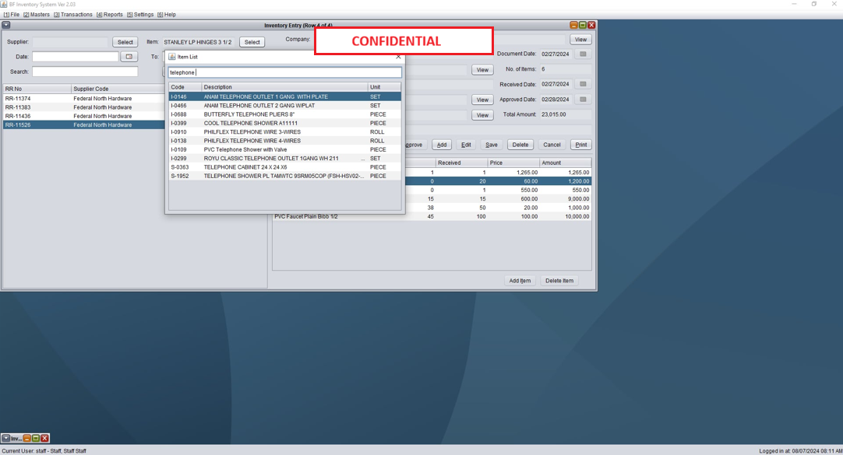843x455 pixels.
Task: Open the File menu
Action: pyautogui.click(x=11, y=15)
